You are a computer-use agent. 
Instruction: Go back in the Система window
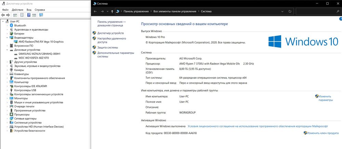[95, 11]
